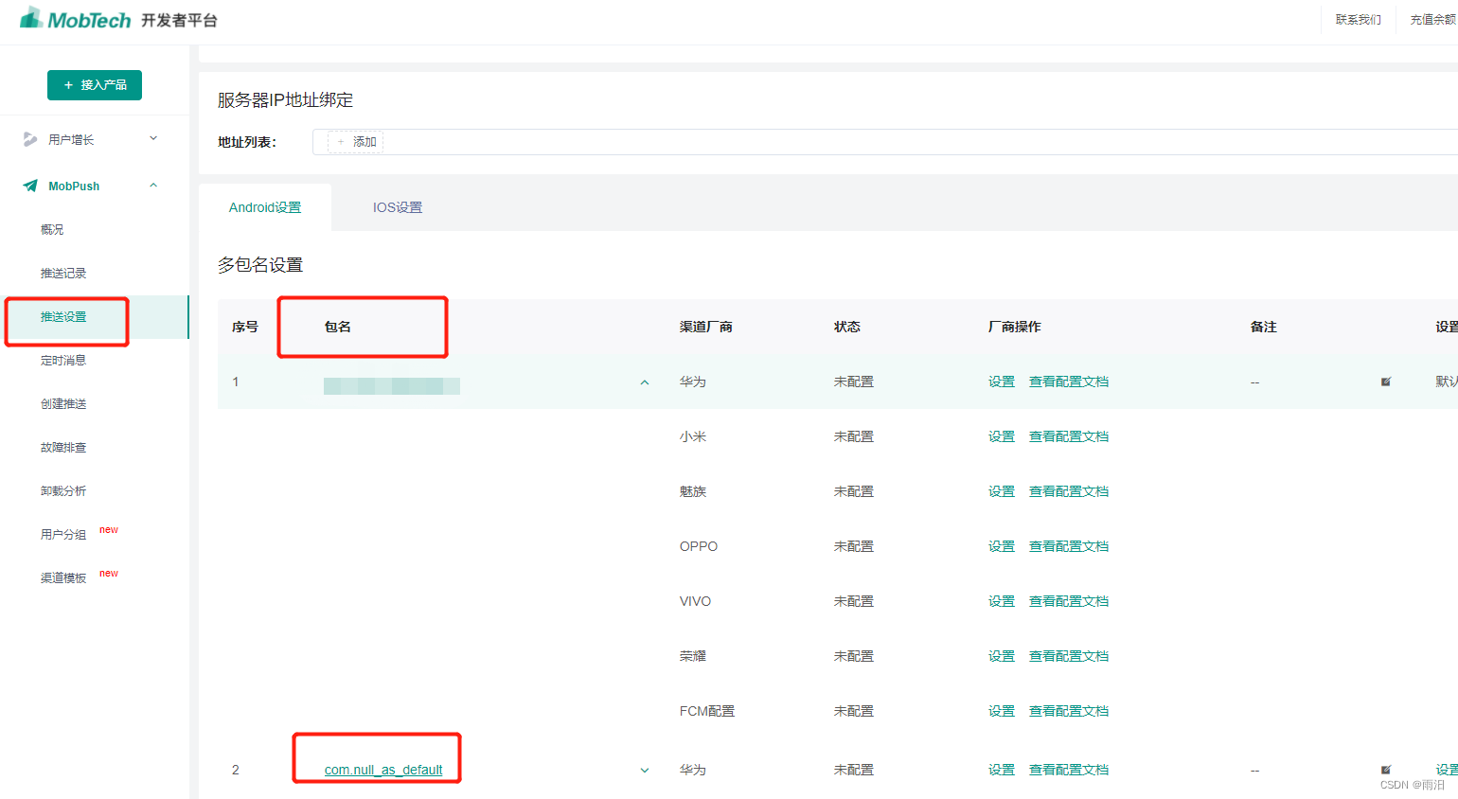This screenshot has height=799, width=1458.
Task: Open 概况 in the sidebar
Action: coord(52,229)
